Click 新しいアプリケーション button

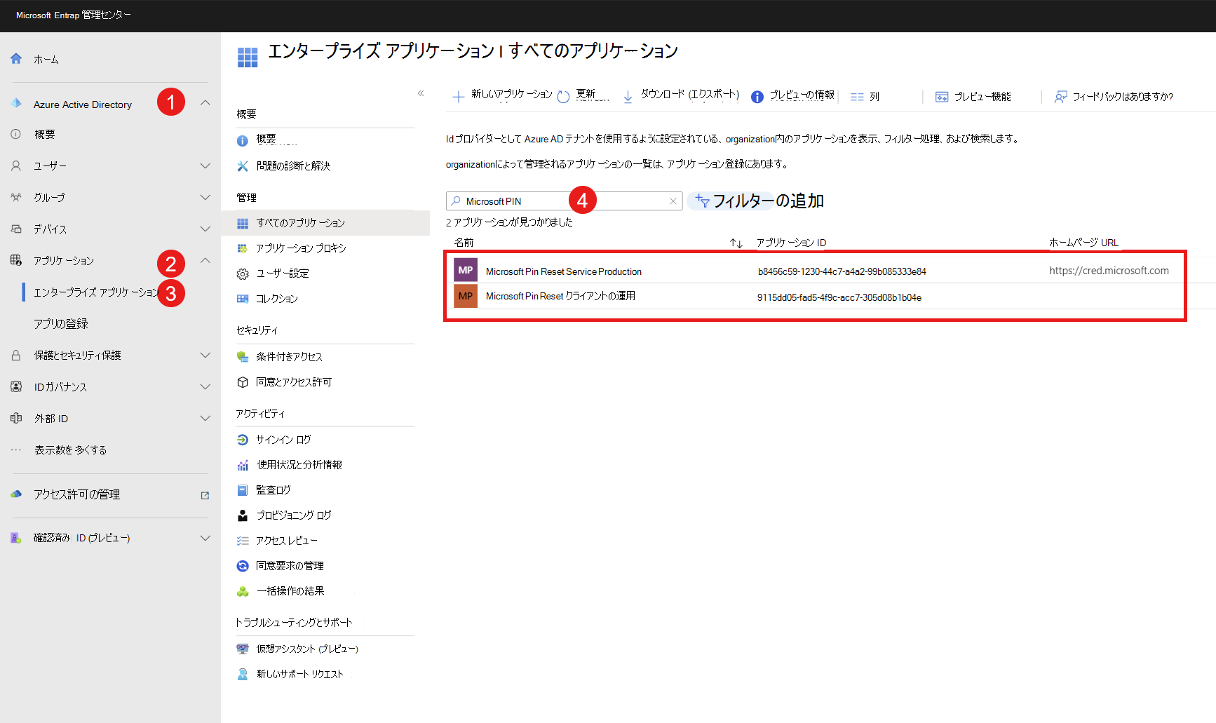click(x=502, y=95)
